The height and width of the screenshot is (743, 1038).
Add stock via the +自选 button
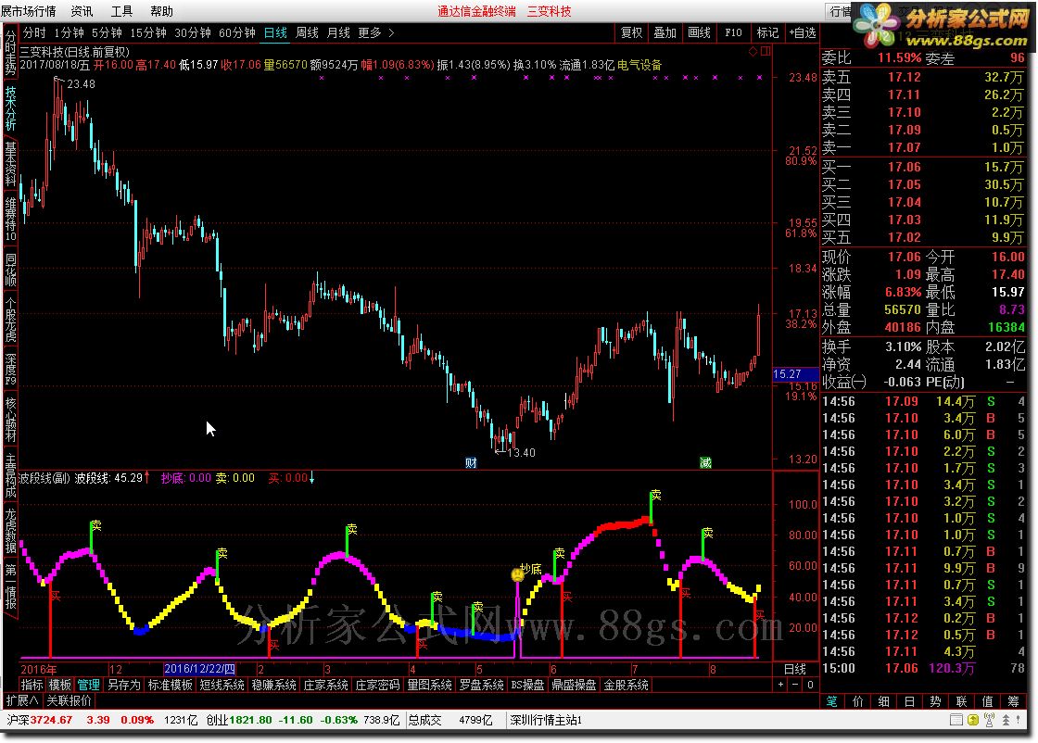click(803, 32)
